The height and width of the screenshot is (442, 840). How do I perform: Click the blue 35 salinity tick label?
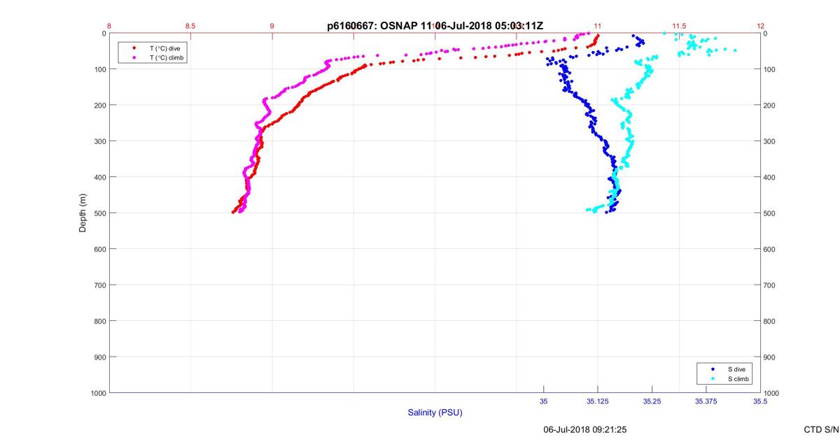543,401
